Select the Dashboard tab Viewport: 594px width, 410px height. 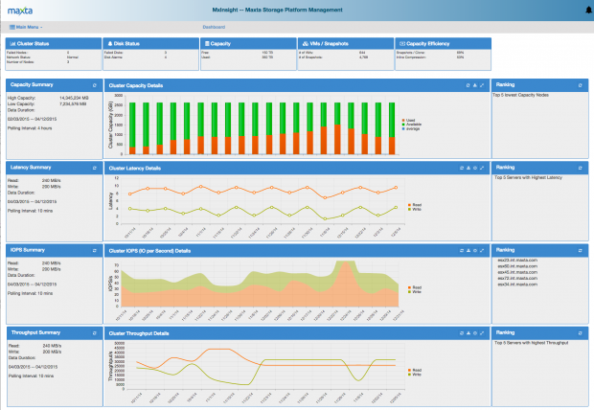(215, 29)
